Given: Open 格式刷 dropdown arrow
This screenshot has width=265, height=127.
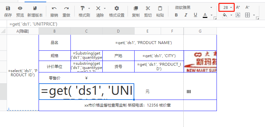Looking at the screenshot, I should (x=89, y=8).
